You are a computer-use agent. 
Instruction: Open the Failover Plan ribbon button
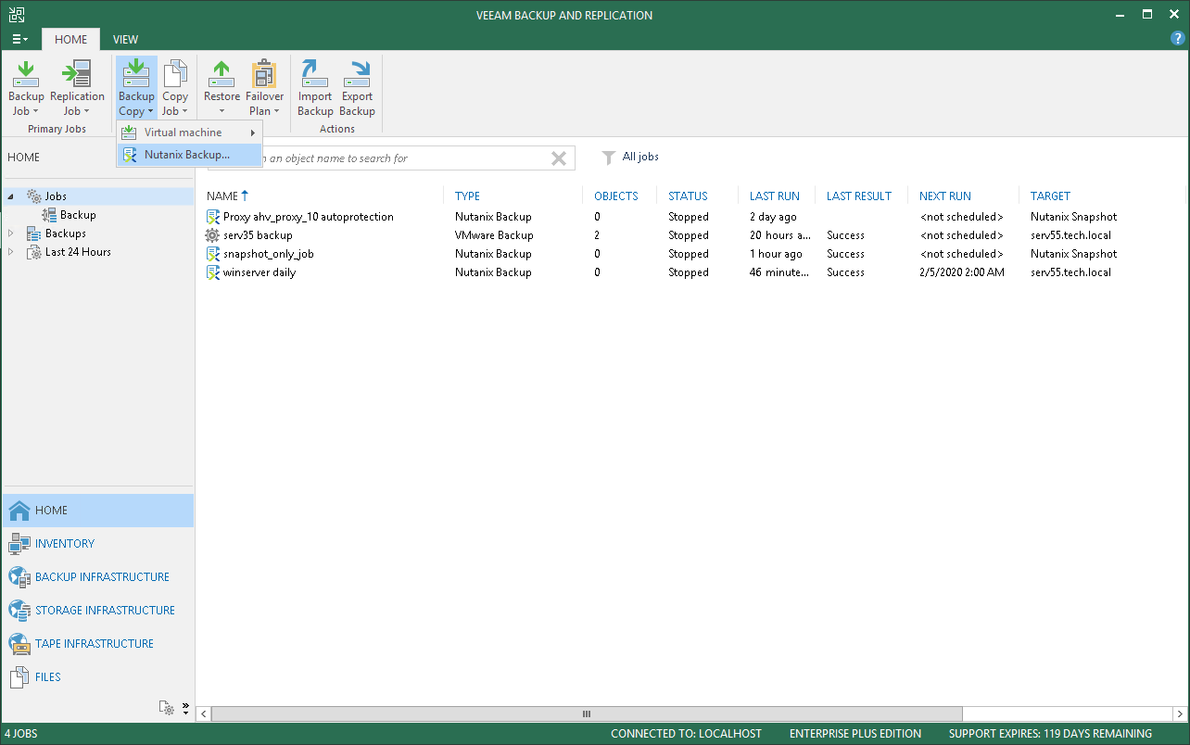[x=264, y=89]
